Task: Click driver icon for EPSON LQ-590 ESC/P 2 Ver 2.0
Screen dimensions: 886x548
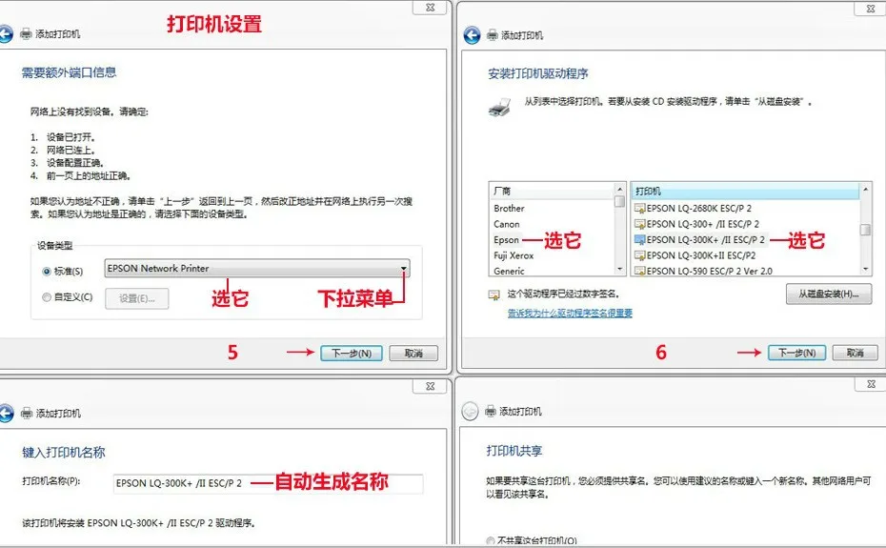Action: point(639,272)
